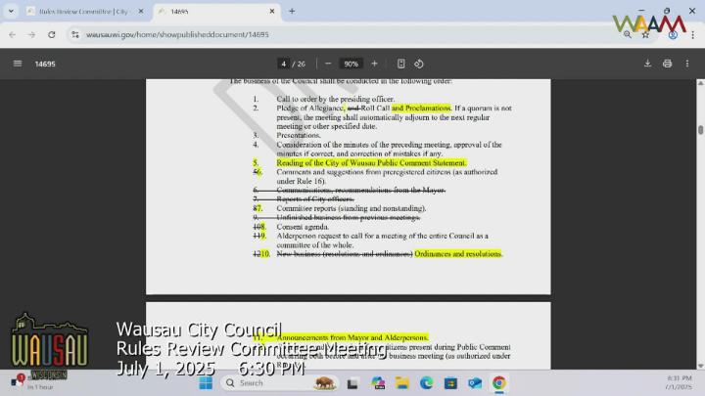Click the 90% zoom level field
The width and height of the screenshot is (705, 396).
click(x=351, y=64)
